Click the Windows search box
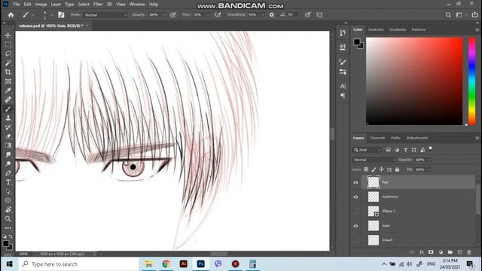This screenshot has width=482, height=271. coord(78,264)
